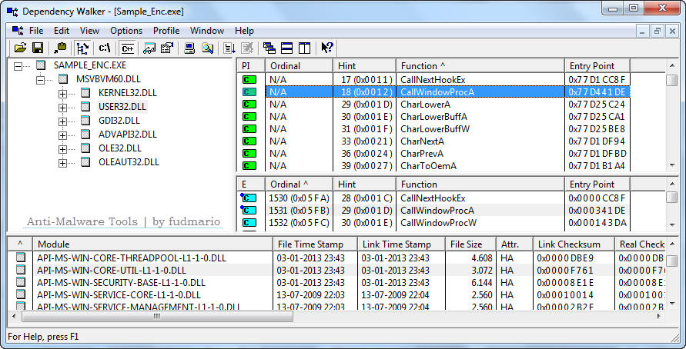686x349 pixels.
Task: Click scroll-down arrow of exports list
Action: click(672, 225)
